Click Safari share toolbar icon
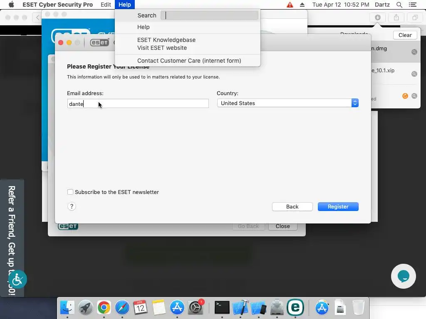 (396, 17)
